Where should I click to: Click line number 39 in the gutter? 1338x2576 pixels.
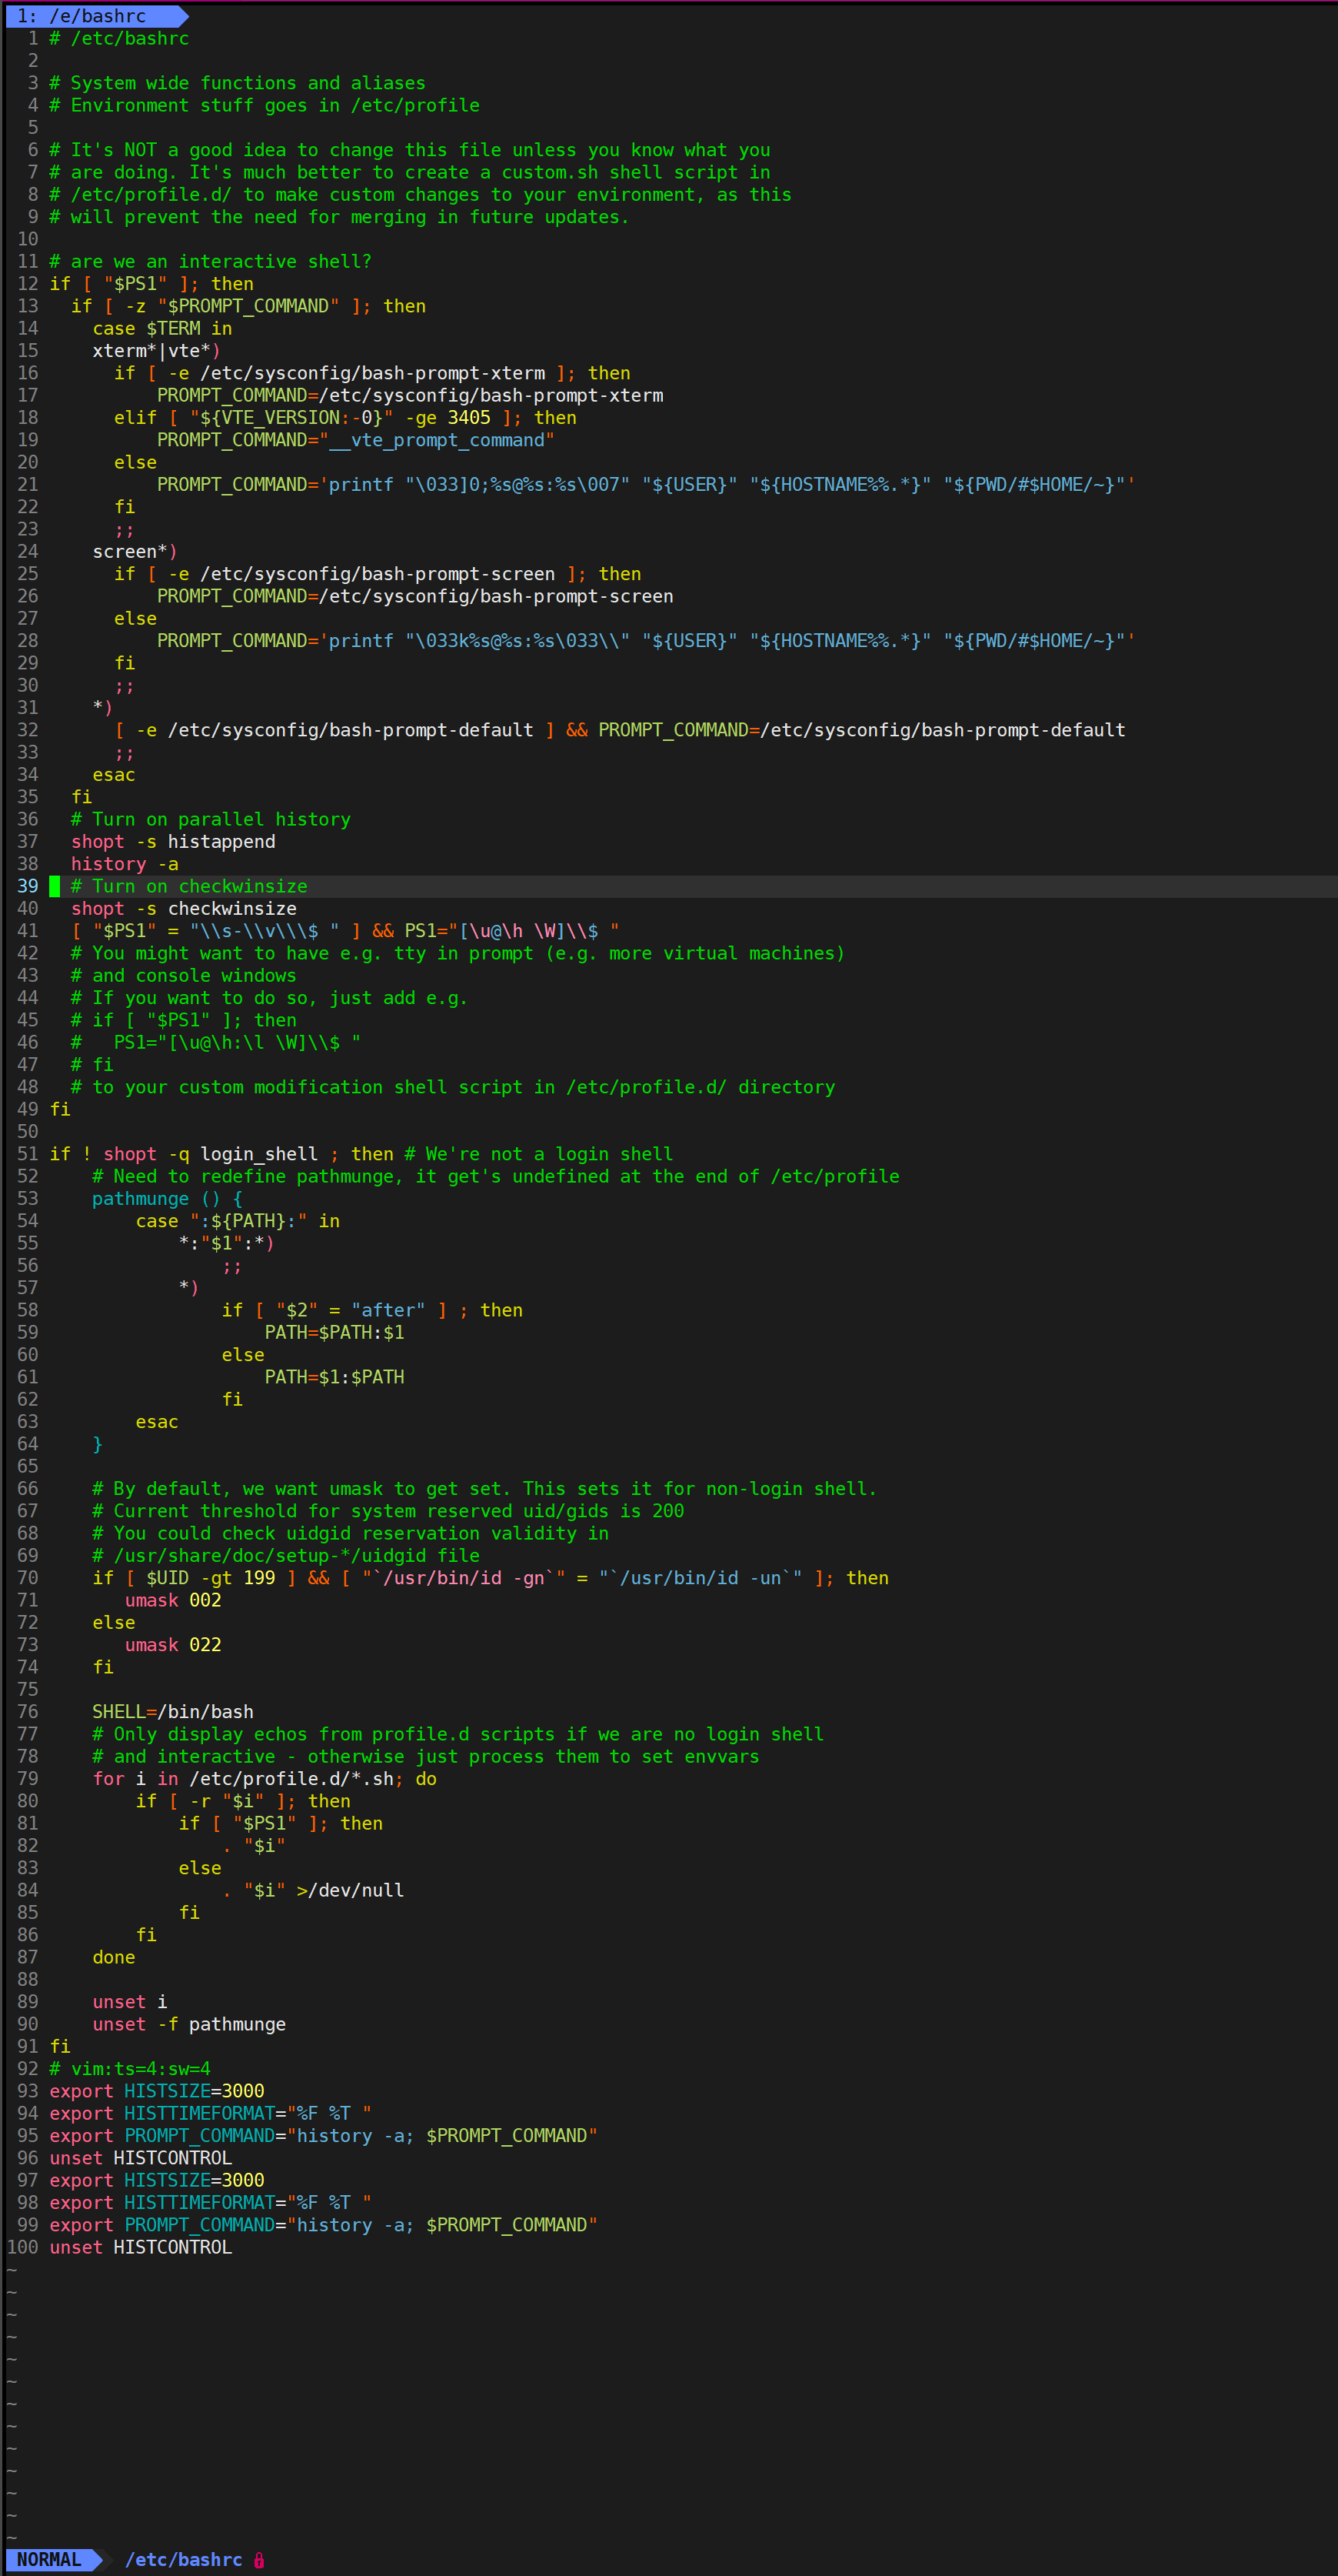pos(28,886)
